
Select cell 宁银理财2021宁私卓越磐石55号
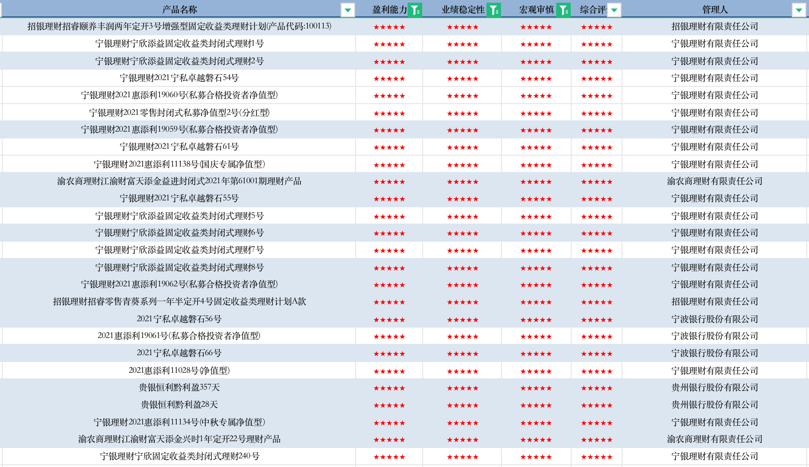pyautogui.click(x=179, y=198)
